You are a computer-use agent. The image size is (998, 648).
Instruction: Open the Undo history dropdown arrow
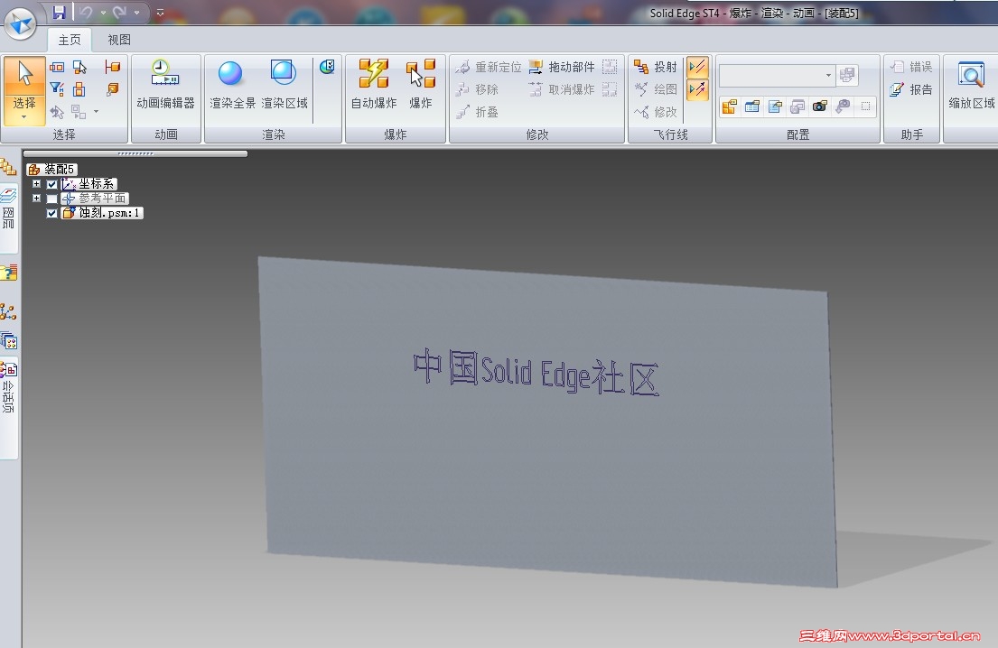click(x=103, y=13)
